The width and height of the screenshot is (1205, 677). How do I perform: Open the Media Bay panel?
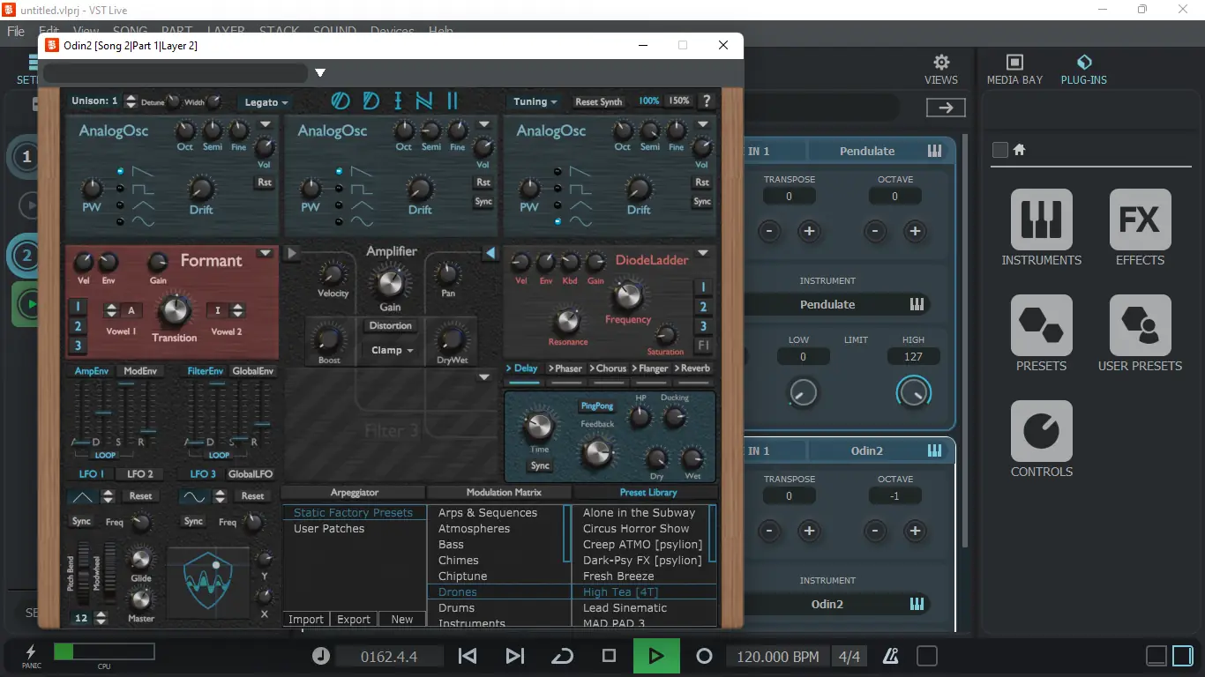click(x=1014, y=69)
